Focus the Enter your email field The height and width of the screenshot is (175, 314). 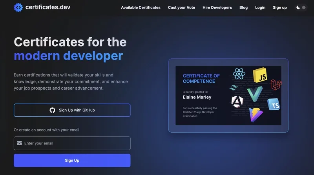click(72, 143)
